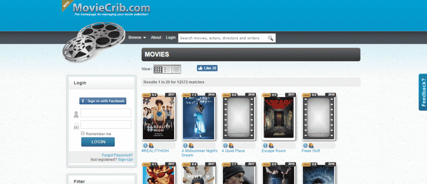This screenshot has width=427, height=184.
Task: Open the info icon under A Midsummer Night's Dream
Action: [x=185, y=146]
